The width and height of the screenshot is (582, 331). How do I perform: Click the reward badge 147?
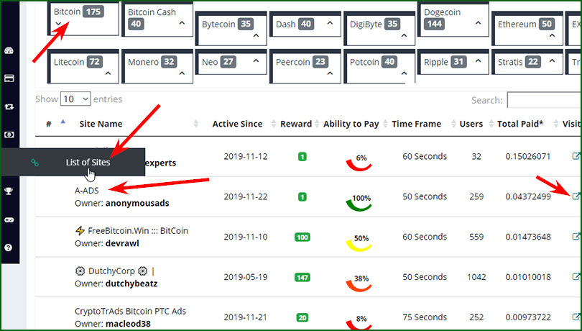point(302,278)
